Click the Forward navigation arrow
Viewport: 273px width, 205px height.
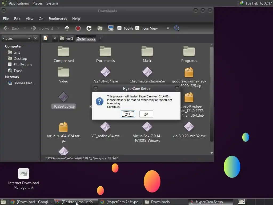coord(33,28)
